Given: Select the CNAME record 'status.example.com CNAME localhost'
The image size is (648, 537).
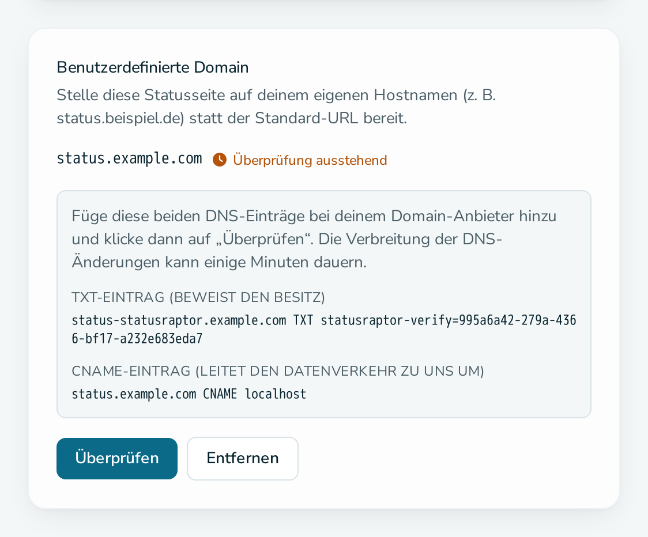Looking at the screenshot, I should 189,394.
